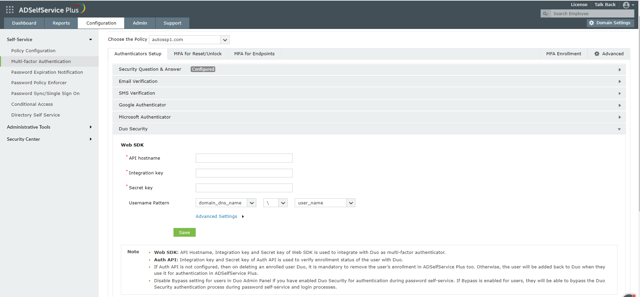
Task: Click the ADSelfService Plus logo
Action: [52, 9]
